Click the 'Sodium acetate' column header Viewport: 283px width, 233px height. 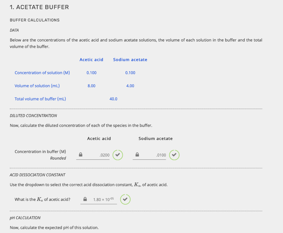tap(130, 59)
